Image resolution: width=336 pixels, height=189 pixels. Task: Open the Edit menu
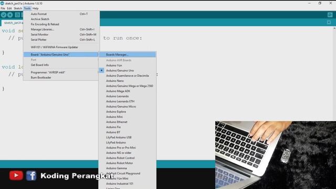[9, 8]
